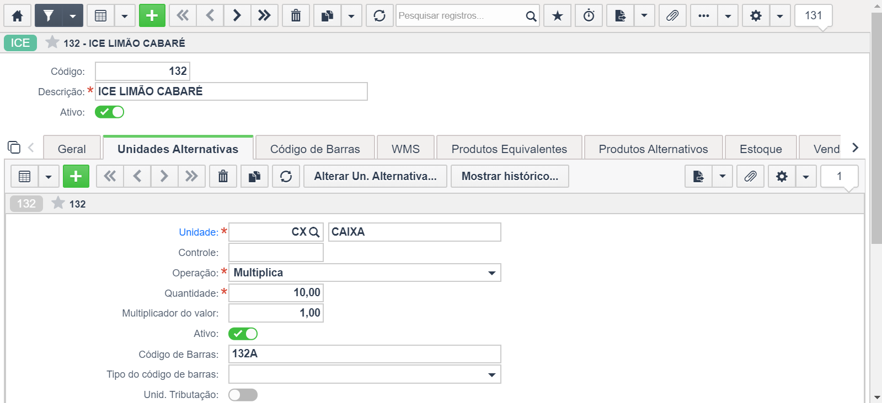The height and width of the screenshot is (403, 882).
Task: Duplicate the alternative unit record
Action: 254,176
